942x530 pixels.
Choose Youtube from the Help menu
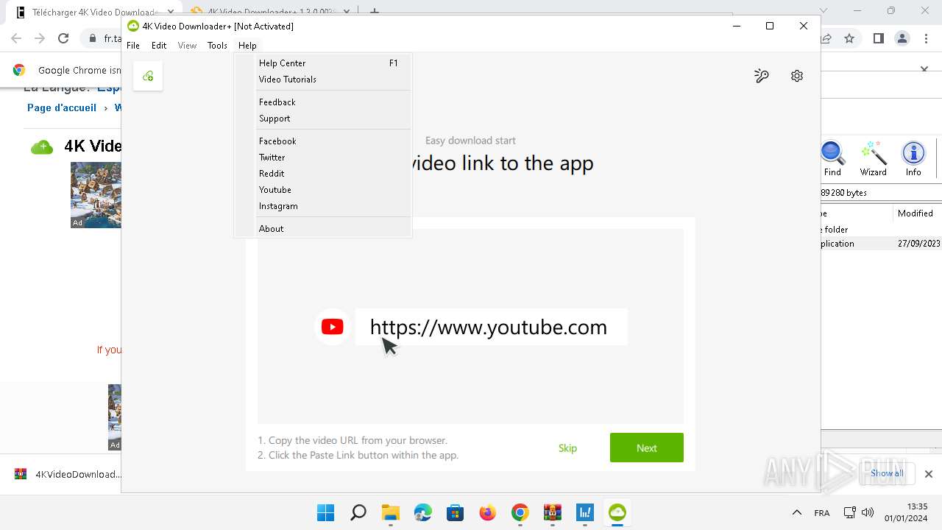pos(323,190)
